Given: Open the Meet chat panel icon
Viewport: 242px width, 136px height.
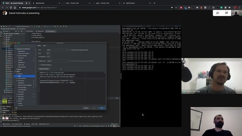Looking at the screenshot, I should click(226, 13).
